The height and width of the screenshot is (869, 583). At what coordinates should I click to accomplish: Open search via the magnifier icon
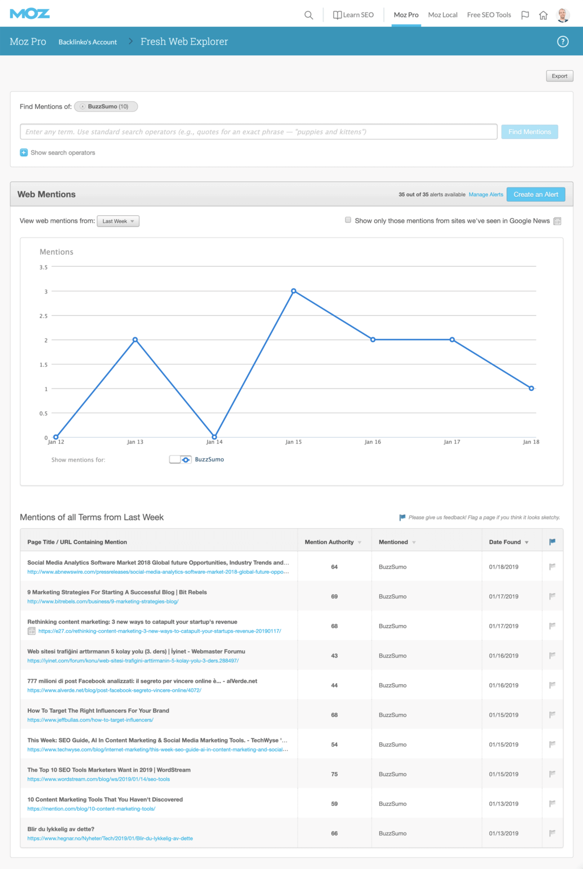coord(308,15)
